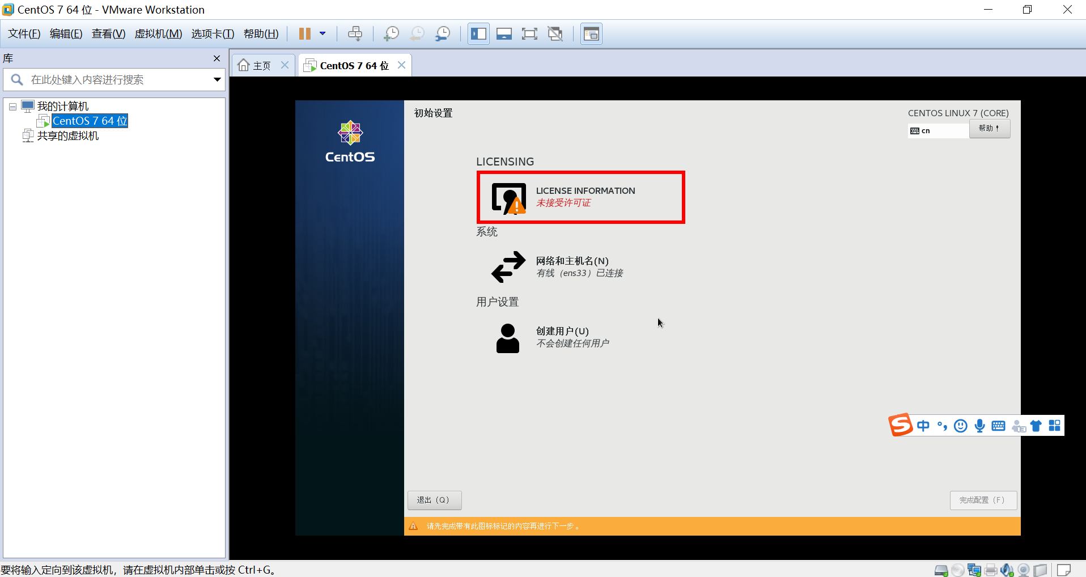
Task: Click the message log note icon
Action: [1064, 570]
